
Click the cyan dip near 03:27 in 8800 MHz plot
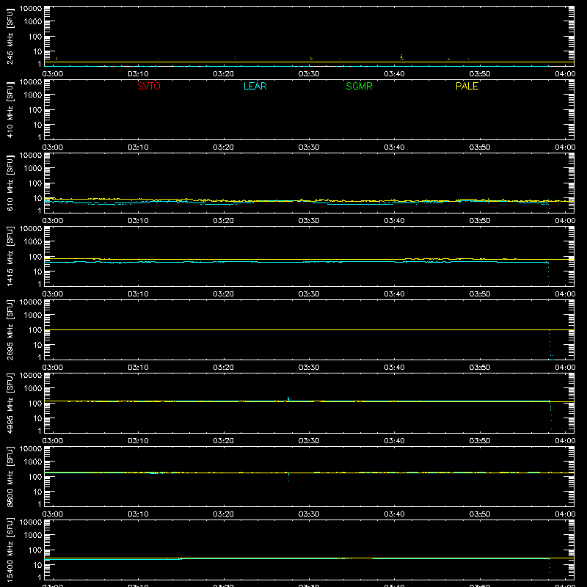[288, 478]
